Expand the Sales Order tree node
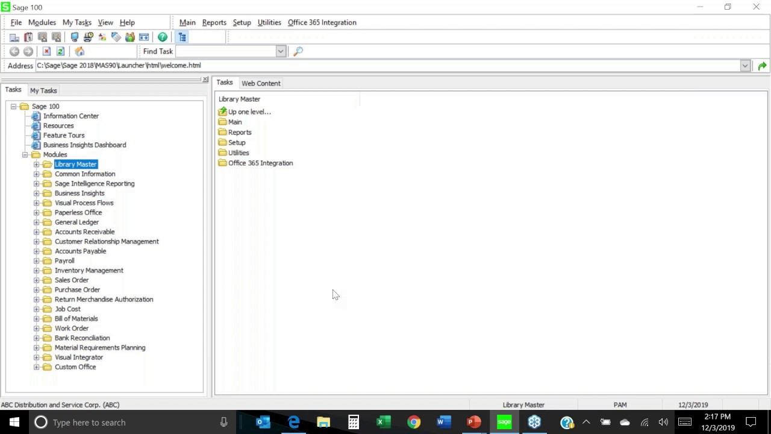Screen dimensions: 771x434 click(x=36, y=280)
